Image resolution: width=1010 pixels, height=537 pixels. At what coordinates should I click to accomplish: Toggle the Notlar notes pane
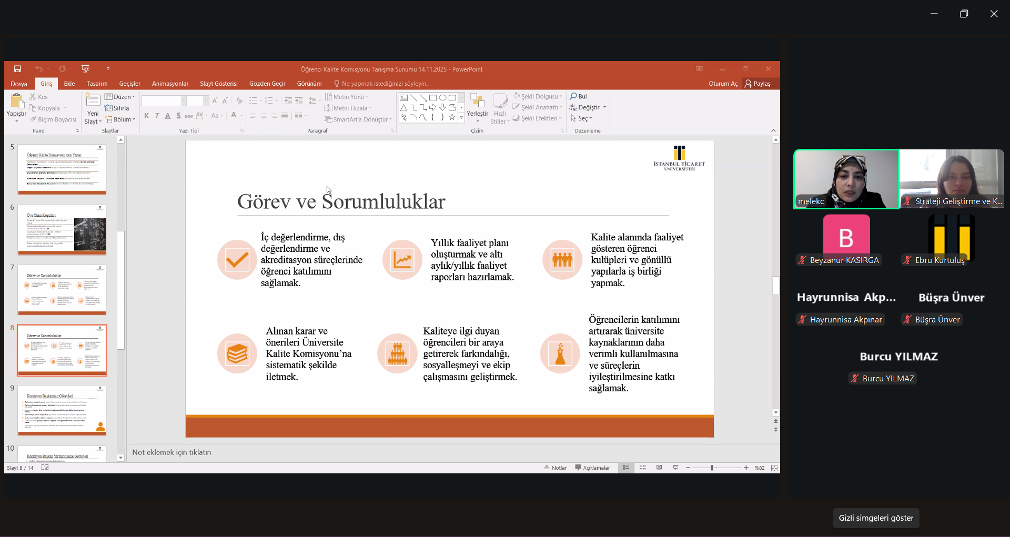coord(555,468)
